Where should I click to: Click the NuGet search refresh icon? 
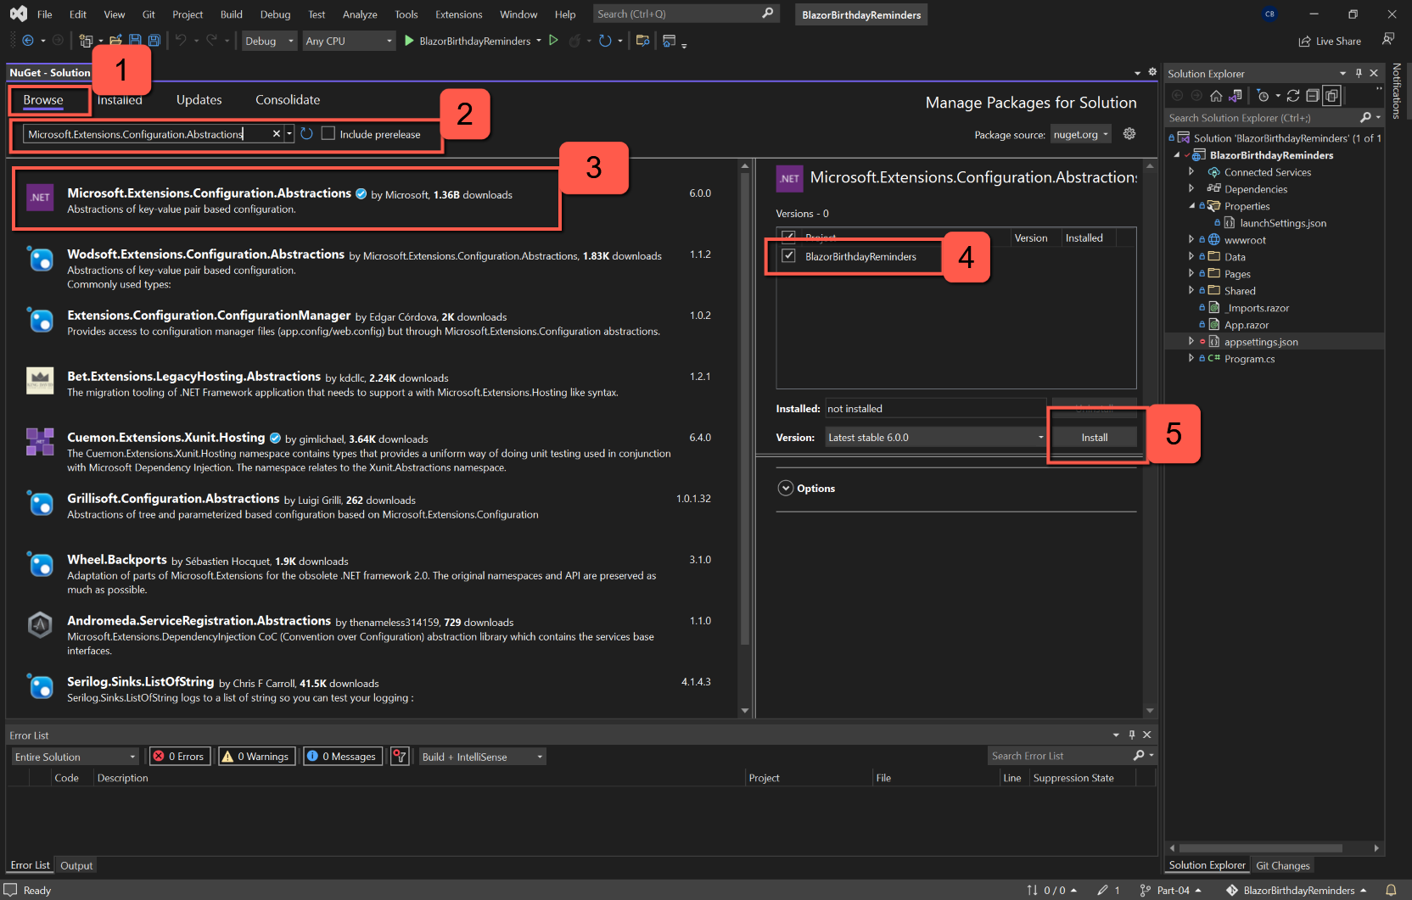point(307,134)
